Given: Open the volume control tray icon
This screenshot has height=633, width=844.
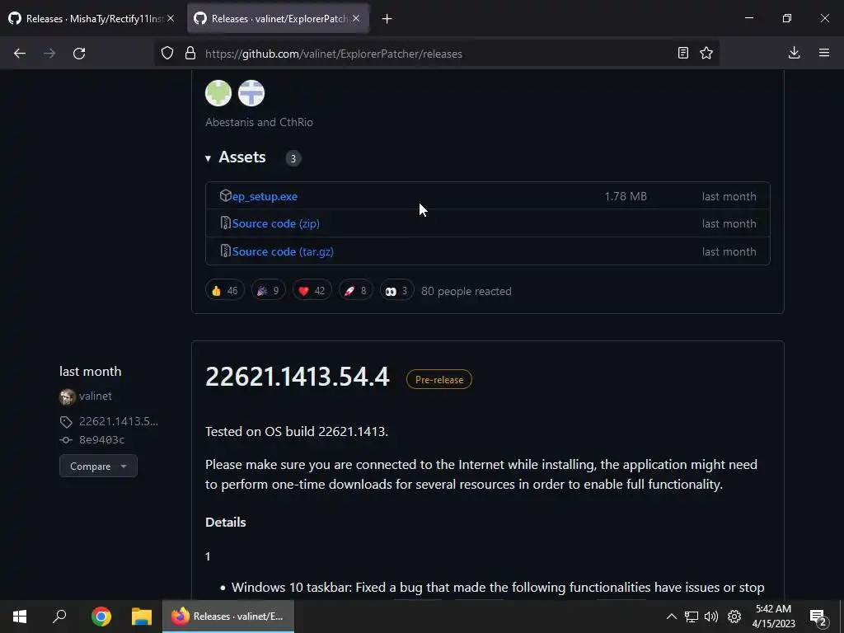Looking at the screenshot, I should (x=711, y=617).
